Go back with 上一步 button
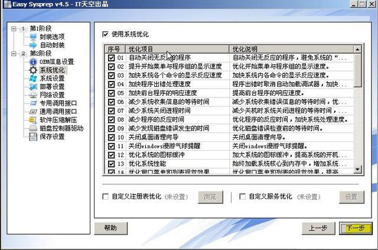Screen dimensions: 378x250 318,228
